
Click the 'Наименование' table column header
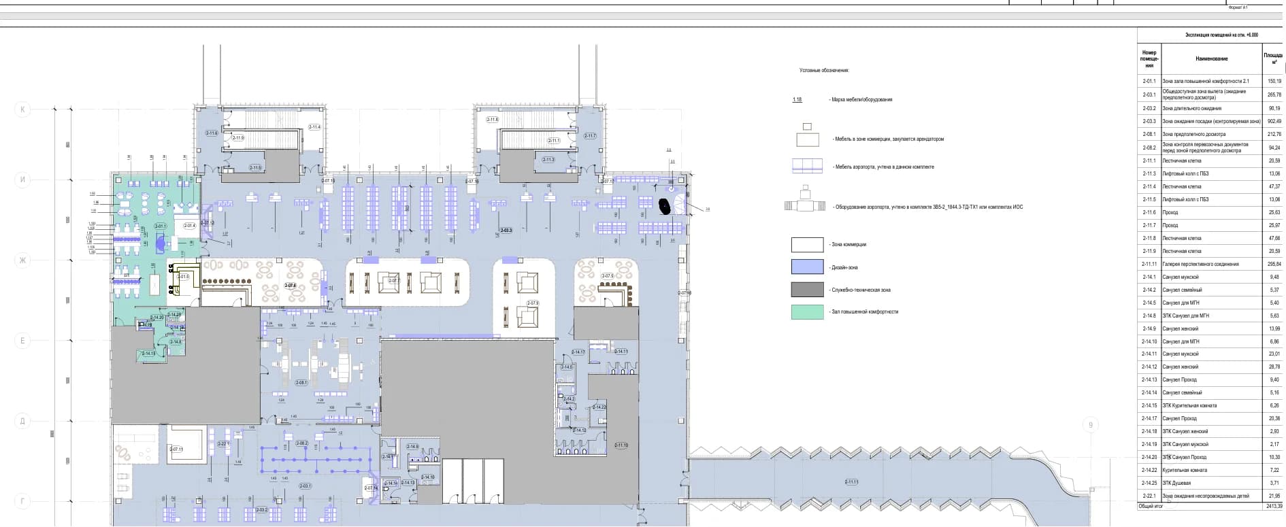coord(1211,59)
